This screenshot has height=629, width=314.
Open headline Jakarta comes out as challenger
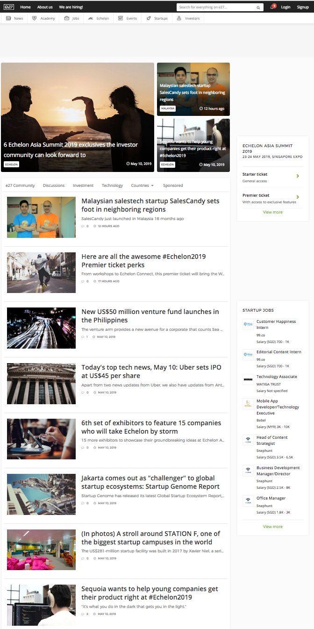150,482
